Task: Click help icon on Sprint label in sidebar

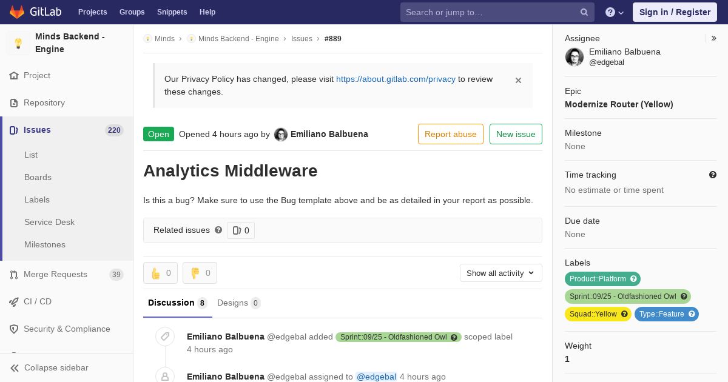Action: coord(684,297)
